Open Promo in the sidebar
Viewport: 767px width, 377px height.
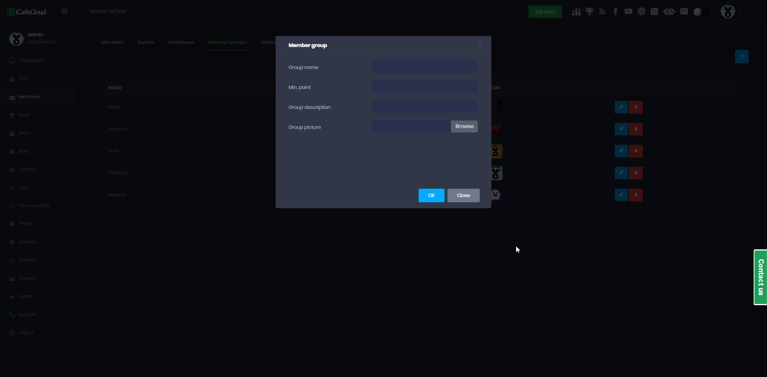(x=26, y=224)
